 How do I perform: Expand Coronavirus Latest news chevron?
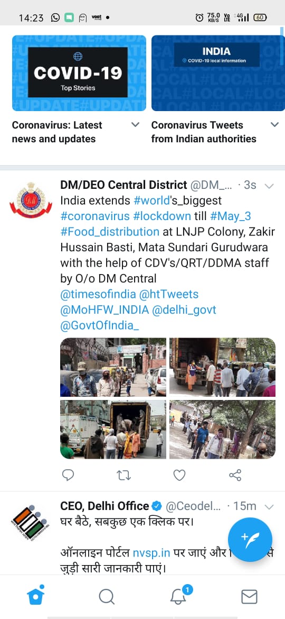click(x=135, y=125)
